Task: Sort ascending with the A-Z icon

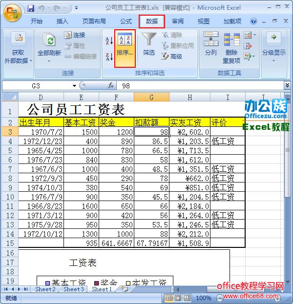Action: pos(109,41)
